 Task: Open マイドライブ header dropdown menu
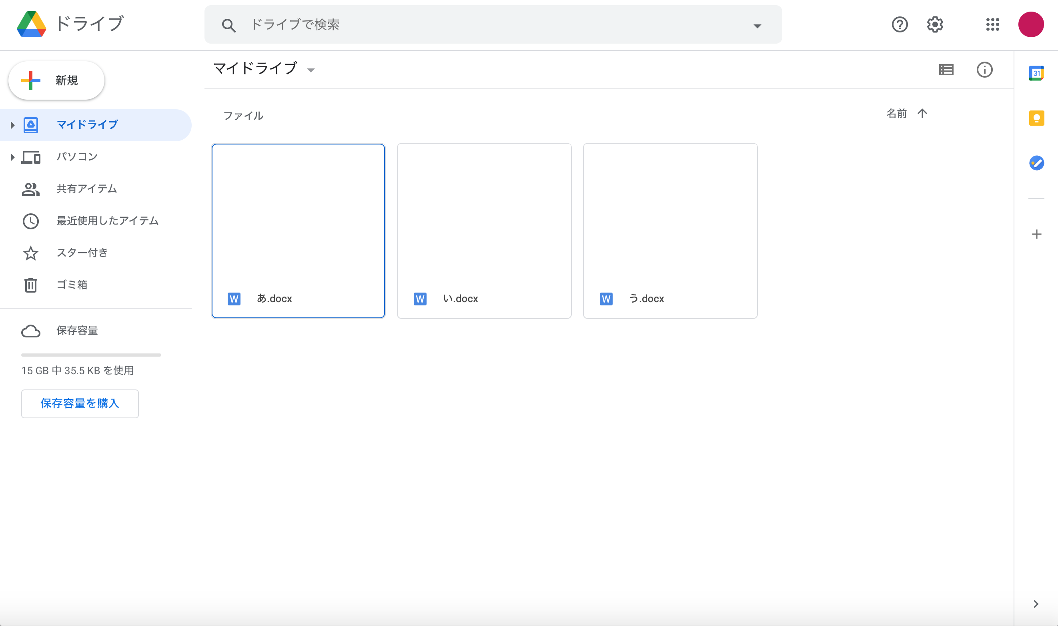311,70
